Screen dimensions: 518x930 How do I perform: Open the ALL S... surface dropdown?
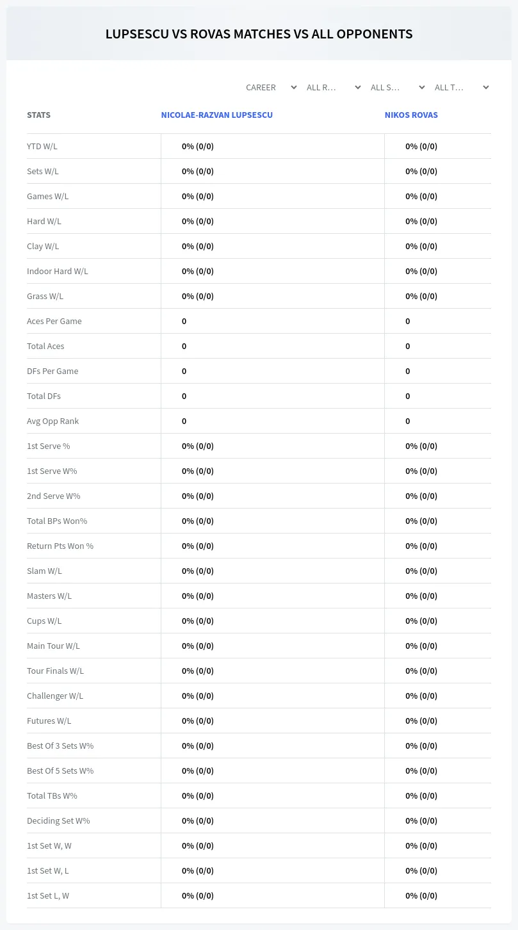point(397,88)
